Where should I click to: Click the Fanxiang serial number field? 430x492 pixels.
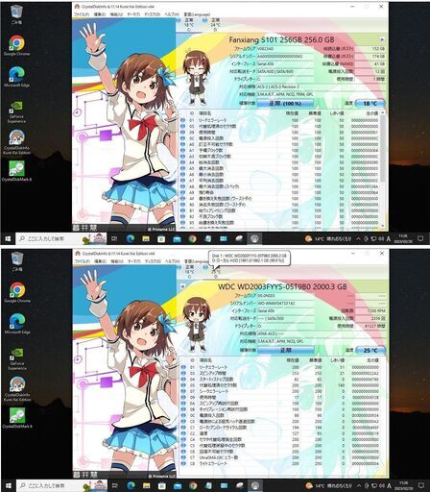[x=285, y=57]
